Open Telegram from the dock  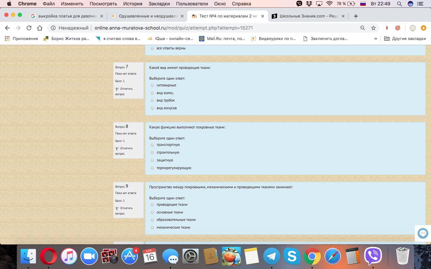[x=271, y=257]
